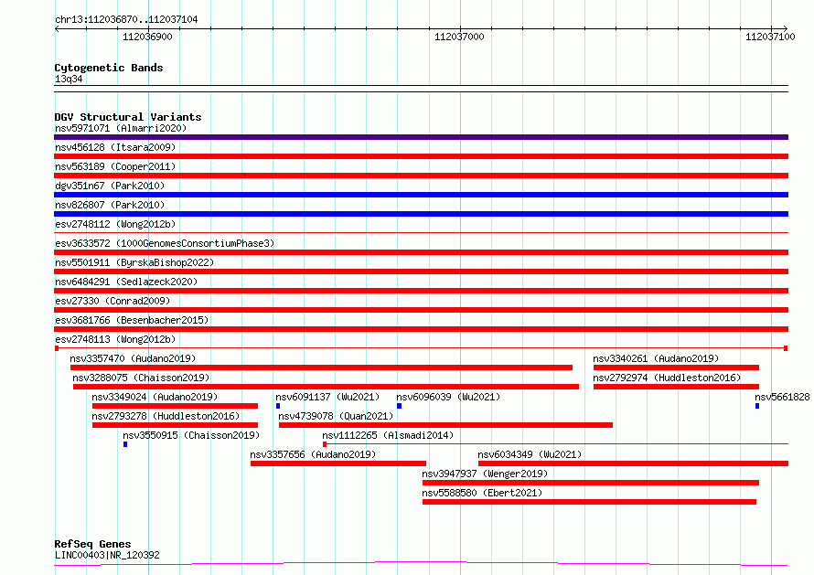This screenshot has width=814, height=575.
Task: Select nsv3357470 (Audano2019) label
Action: [x=133, y=358]
